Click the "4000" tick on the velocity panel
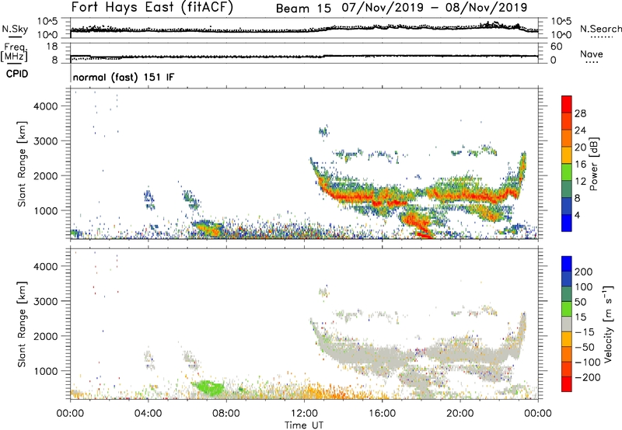The width and height of the screenshot is (622, 430). pos(45,266)
